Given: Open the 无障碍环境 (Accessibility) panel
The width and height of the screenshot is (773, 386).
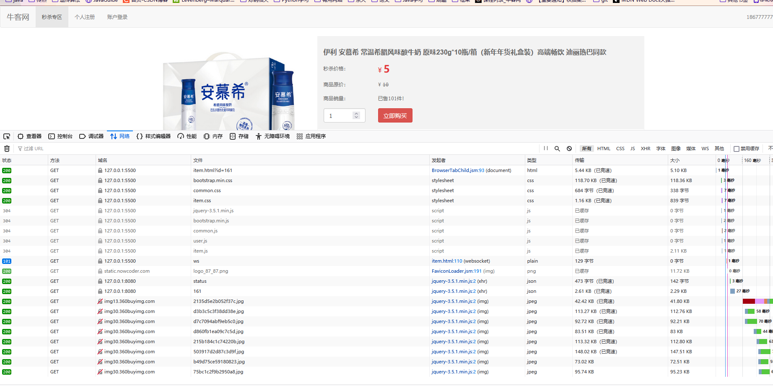Looking at the screenshot, I should (272, 136).
